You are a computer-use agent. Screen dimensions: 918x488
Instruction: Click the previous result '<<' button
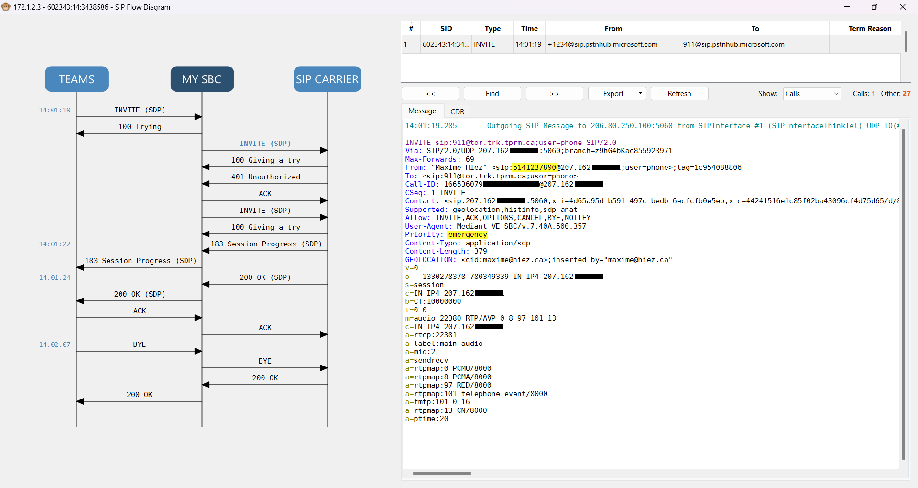tap(430, 94)
